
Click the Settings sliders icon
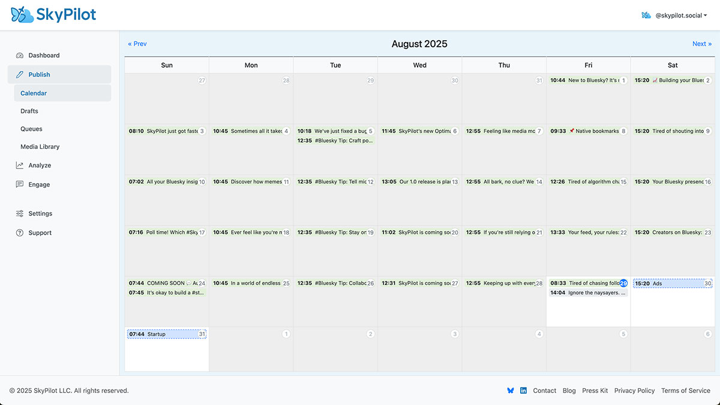[20, 214]
